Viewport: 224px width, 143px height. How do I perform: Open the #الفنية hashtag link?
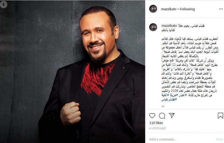pyautogui.click(x=164, y=95)
